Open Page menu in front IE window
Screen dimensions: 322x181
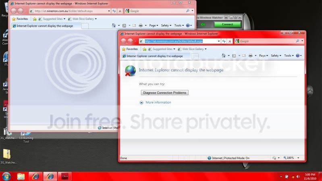[264, 56]
